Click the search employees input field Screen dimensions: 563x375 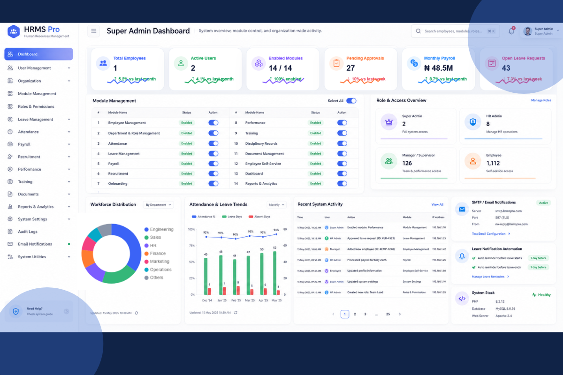pyautogui.click(x=456, y=31)
